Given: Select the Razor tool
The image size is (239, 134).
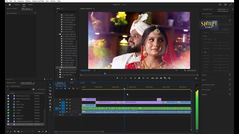Looking at the screenshot, I should [50, 94].
